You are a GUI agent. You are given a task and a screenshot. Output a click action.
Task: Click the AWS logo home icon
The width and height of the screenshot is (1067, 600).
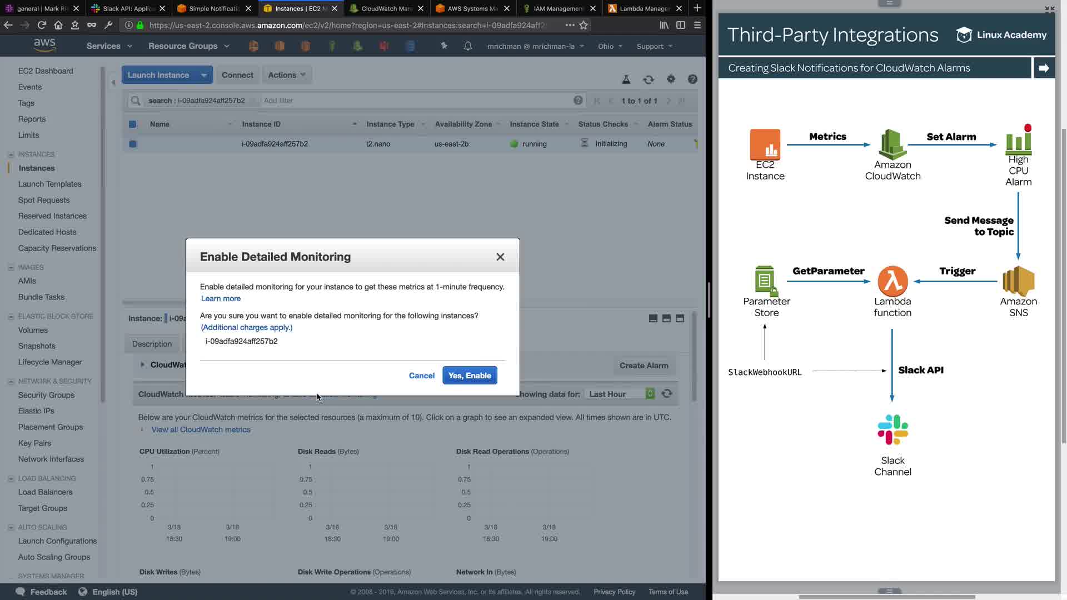[44, 45]
